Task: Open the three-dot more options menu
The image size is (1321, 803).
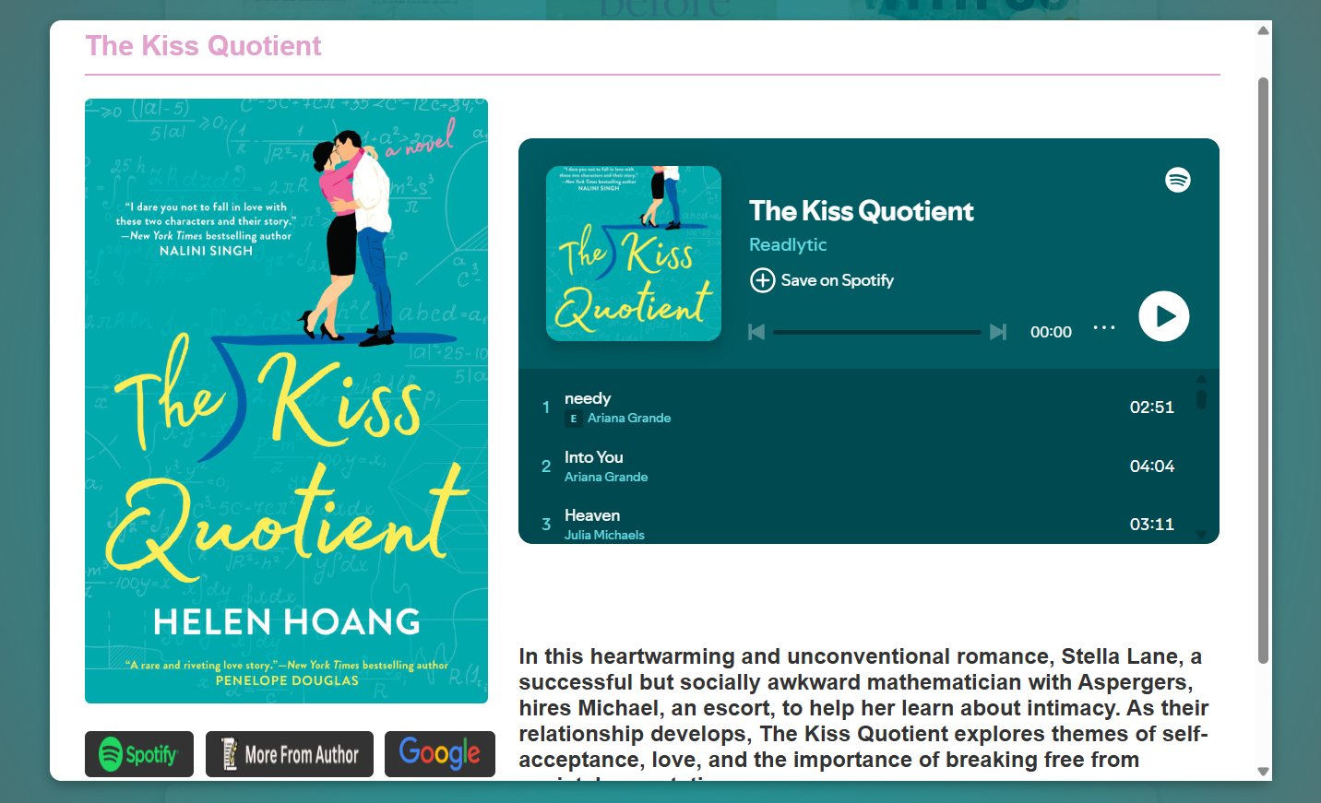Action: click(1103, 328)
